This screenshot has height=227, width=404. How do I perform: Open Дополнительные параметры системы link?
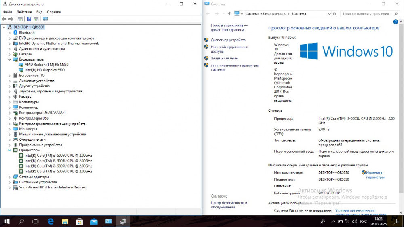click(x=234, y=67)
